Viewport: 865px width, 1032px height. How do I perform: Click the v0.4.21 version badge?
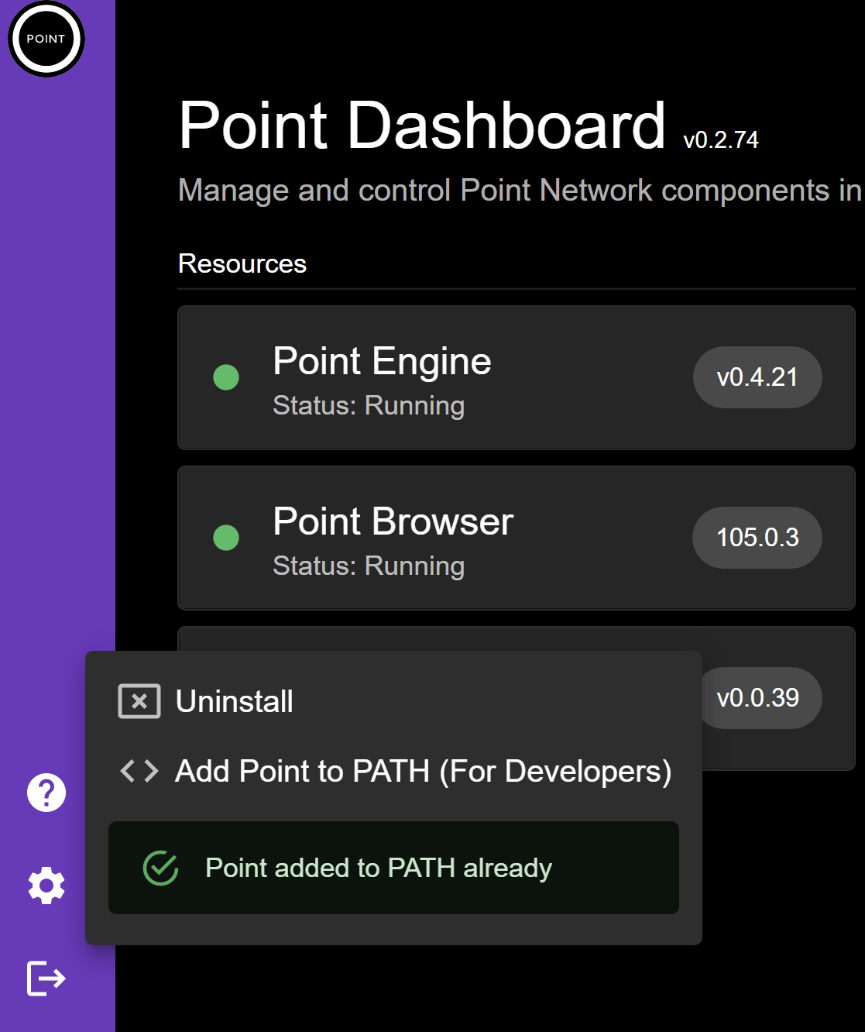tap(757, 377)
